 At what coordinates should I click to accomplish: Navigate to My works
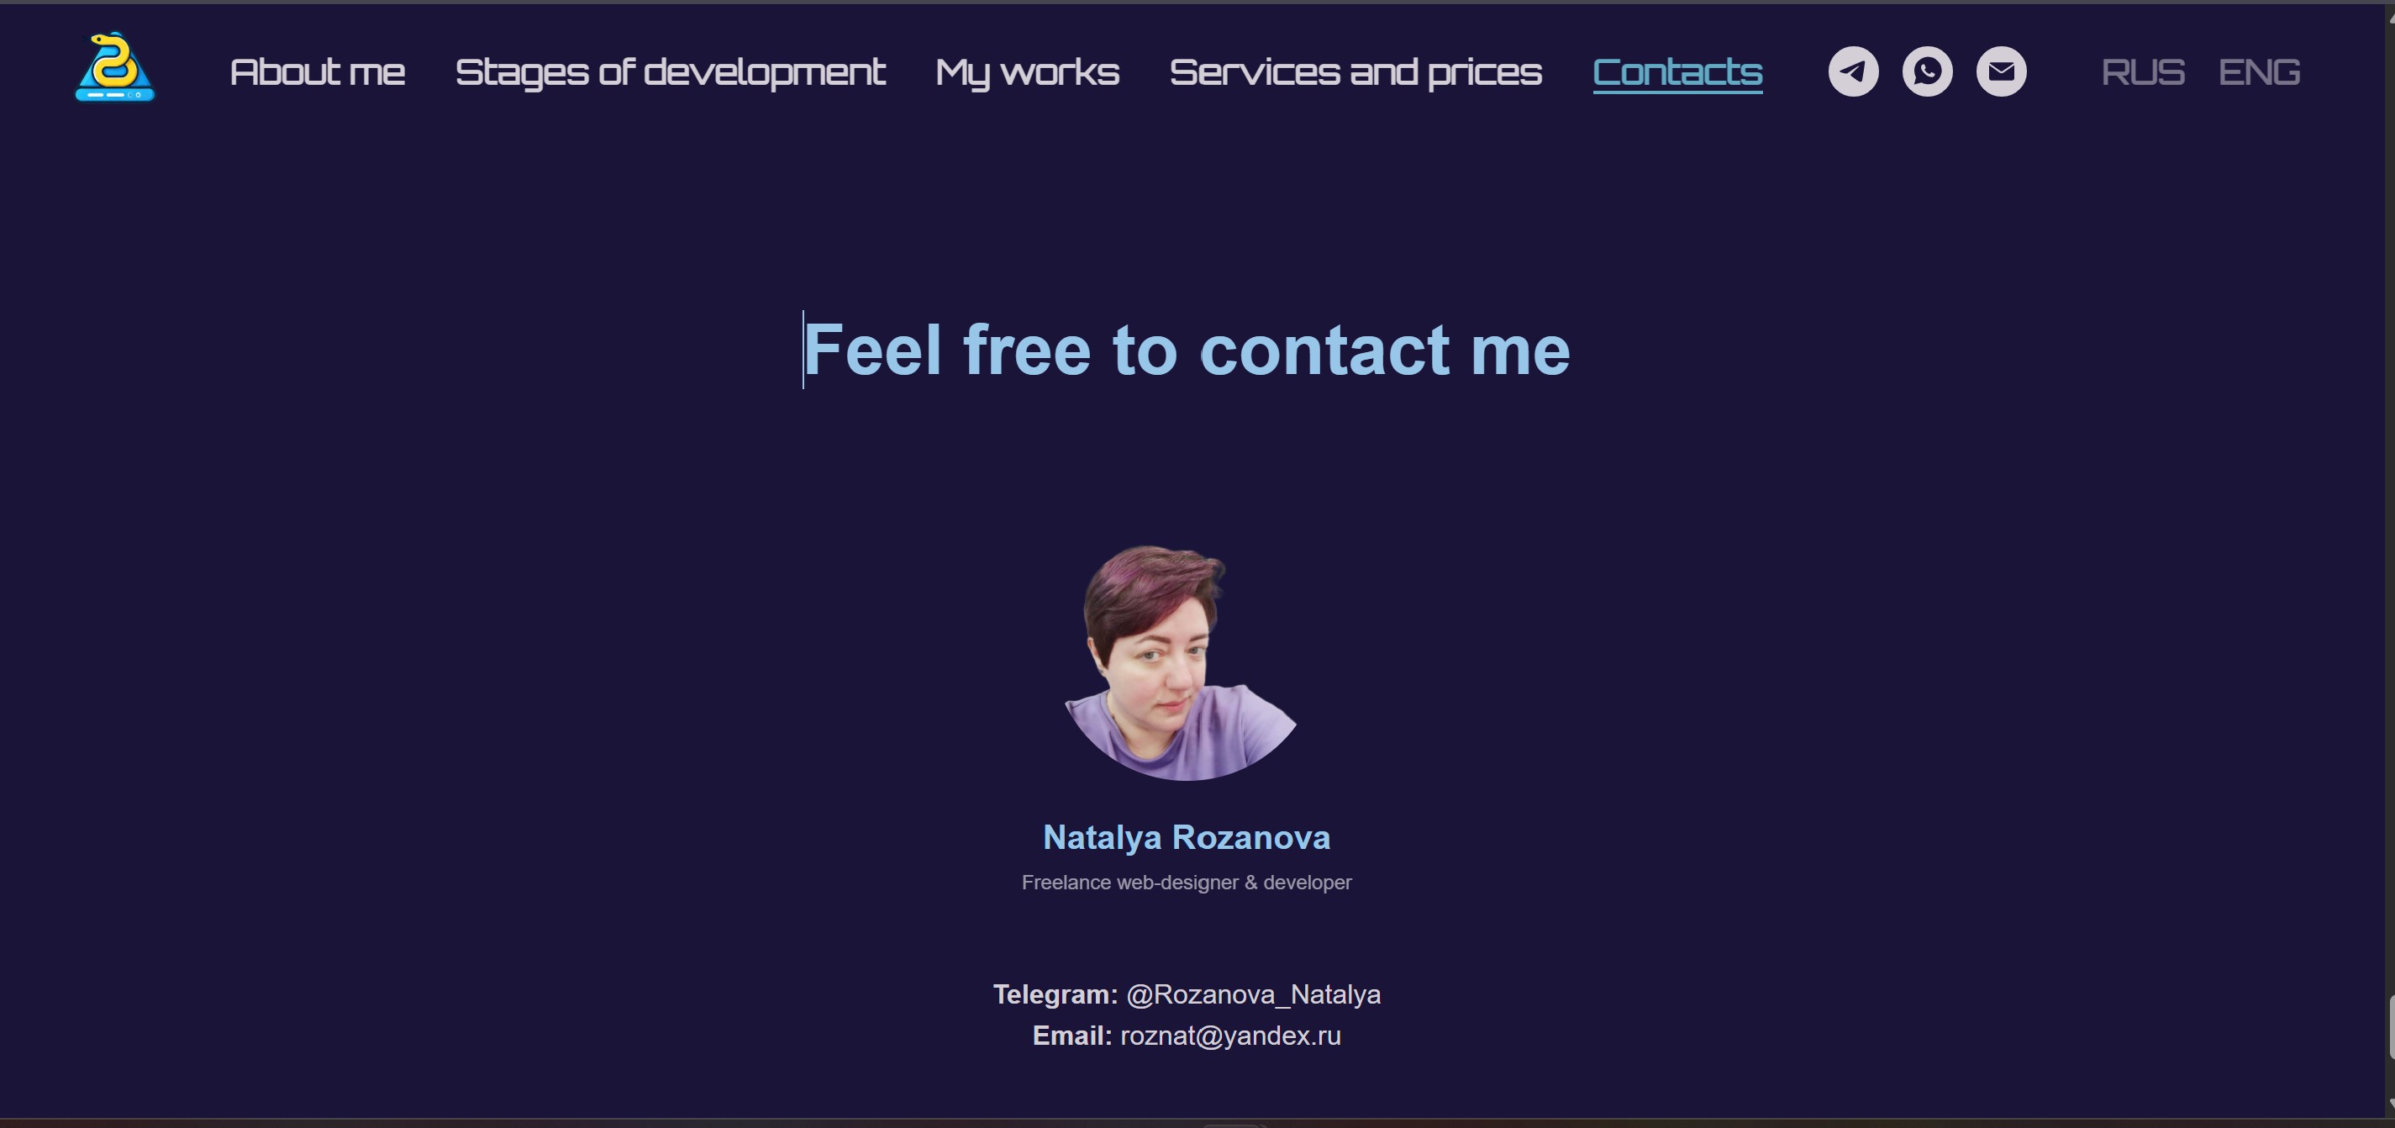1028,72
